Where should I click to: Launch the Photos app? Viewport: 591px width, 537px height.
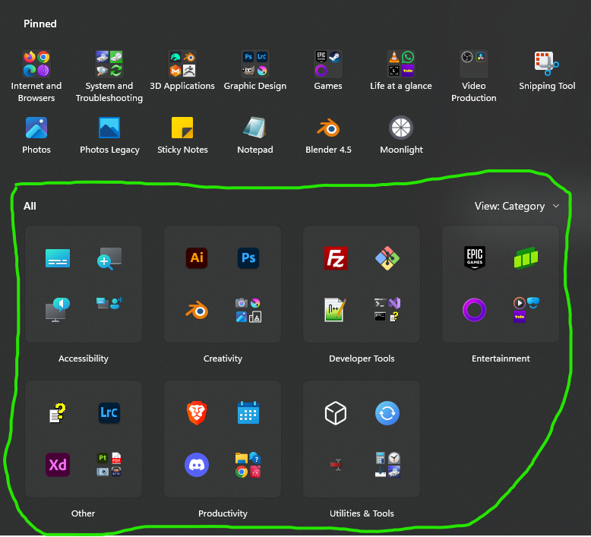(36, 128)
